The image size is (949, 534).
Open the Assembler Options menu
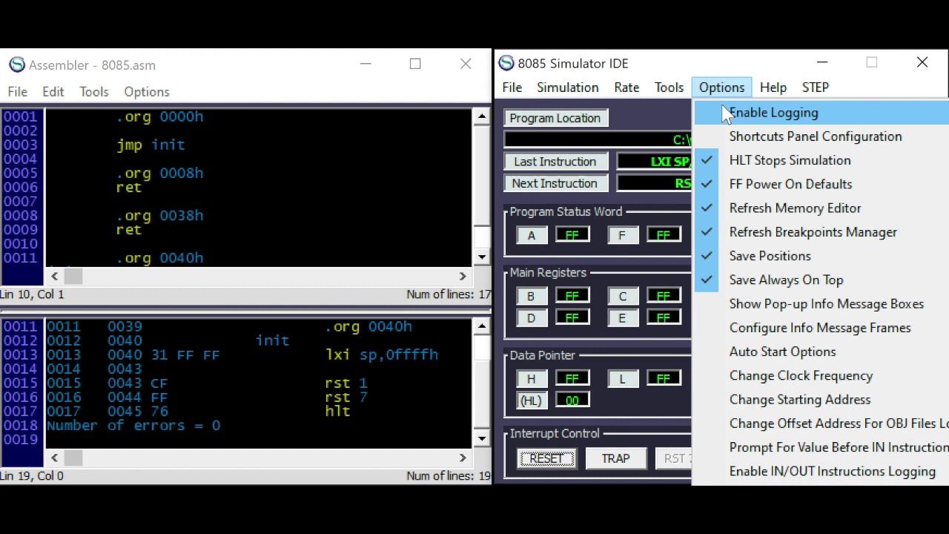tap(146, 91)
